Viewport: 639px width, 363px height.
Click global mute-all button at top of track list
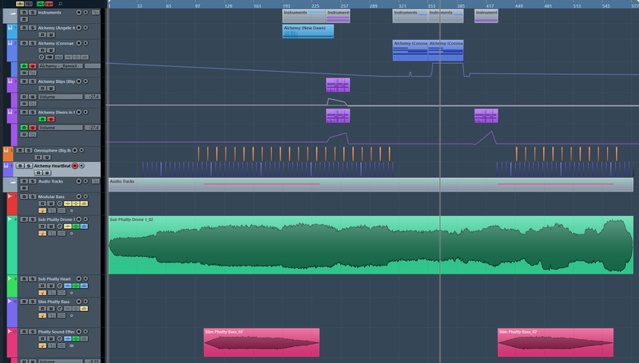point(19,4)
